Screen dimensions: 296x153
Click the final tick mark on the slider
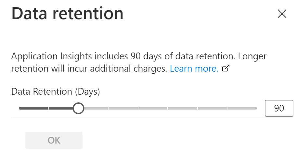click(227, 108)
